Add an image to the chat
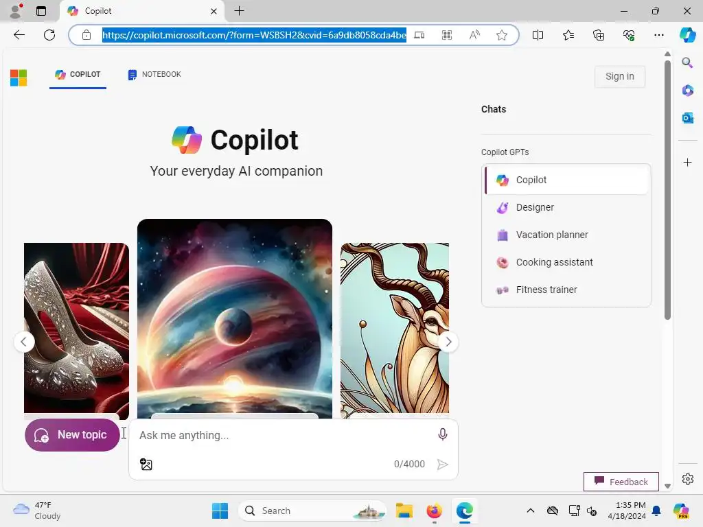703x527 pixels. [x=146, y=464]
